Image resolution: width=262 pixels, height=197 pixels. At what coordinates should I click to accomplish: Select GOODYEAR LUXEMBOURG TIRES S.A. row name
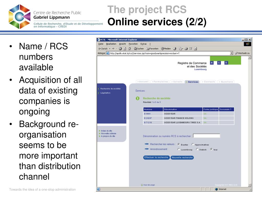point(182,122)
